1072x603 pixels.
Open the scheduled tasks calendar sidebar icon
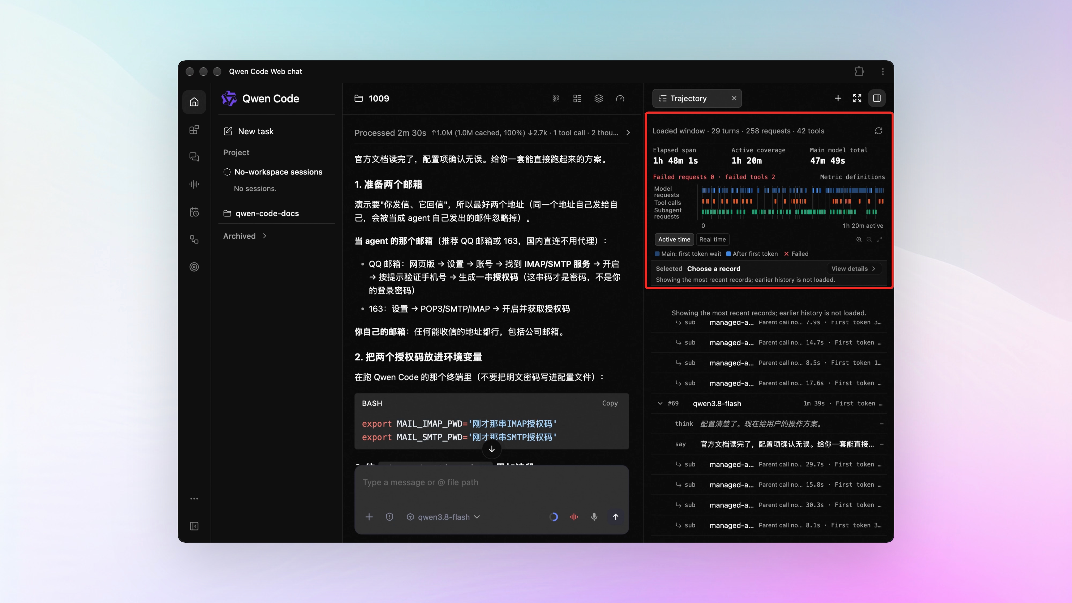pos(194,212)
